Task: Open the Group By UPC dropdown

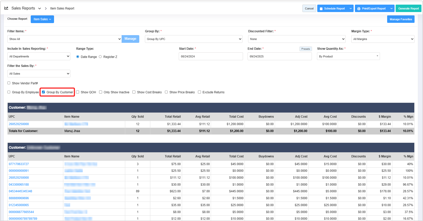Action: (193, 39)
